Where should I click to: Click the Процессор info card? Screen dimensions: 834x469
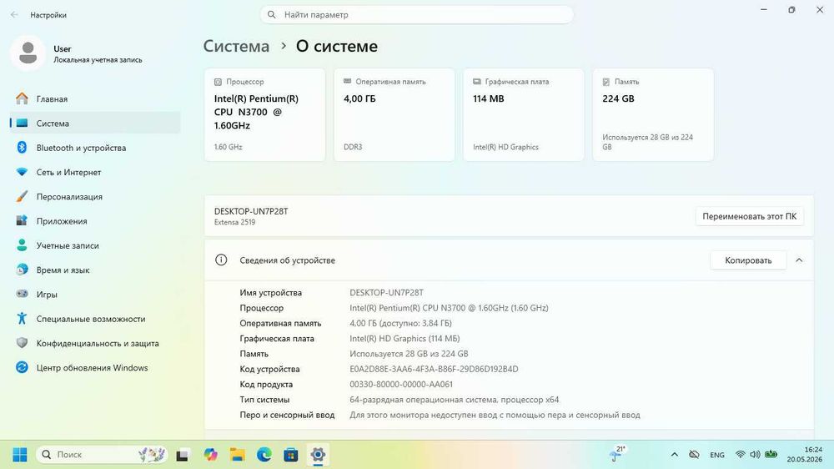[265, 114]
